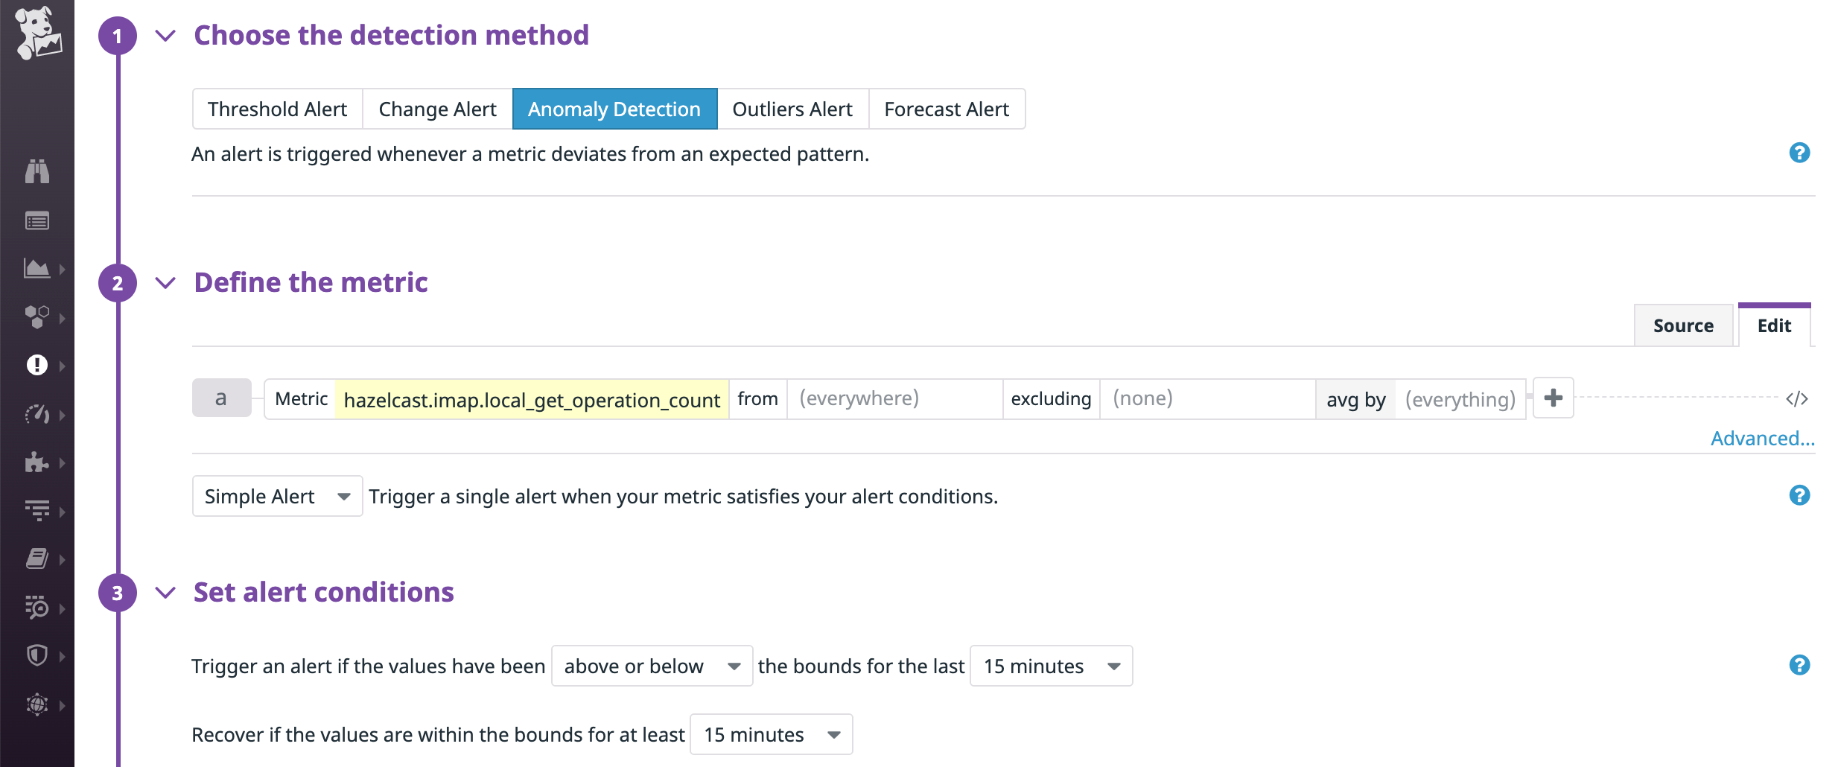1838x767 pixels.
Task: Select the Monitors exclamation icon
Action: tap(37, 364)
